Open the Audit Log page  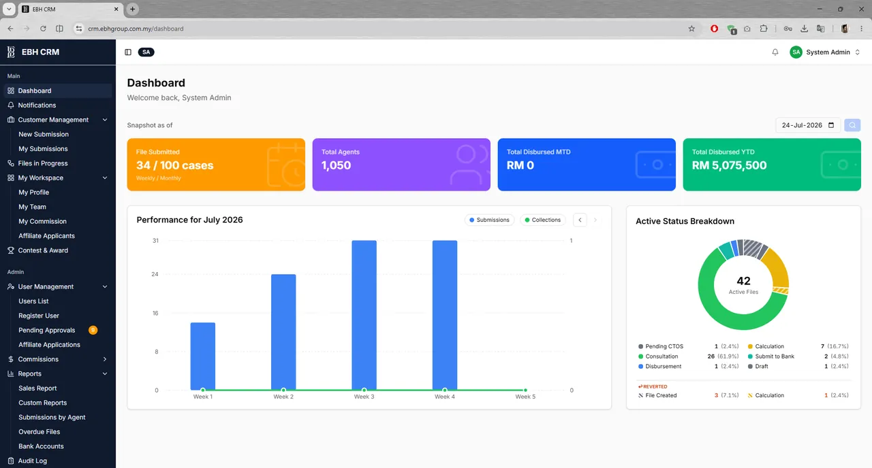pyautogui.click(x=58, y=461)
